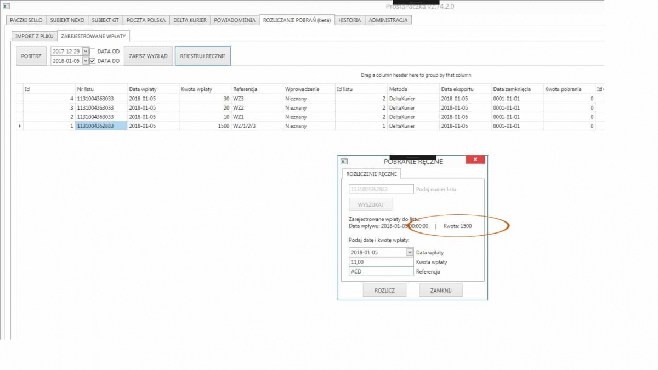Click REJESTRUJ RĘCZNIE button
Image resolution: width=658 pixels, height=370 pixels.
(203, 56)
